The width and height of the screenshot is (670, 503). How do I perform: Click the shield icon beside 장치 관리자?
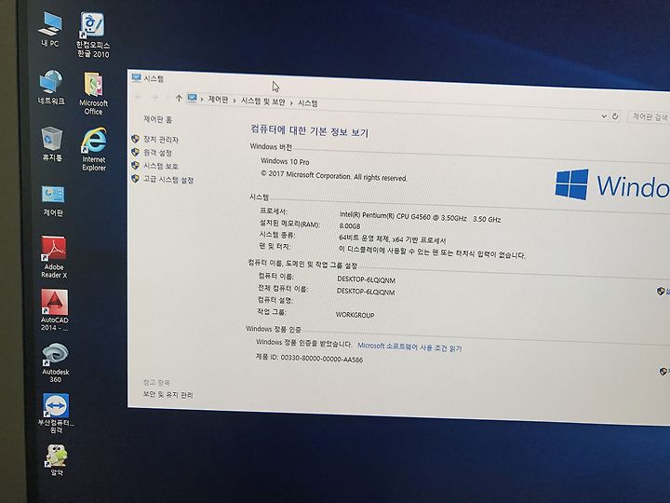136,139
